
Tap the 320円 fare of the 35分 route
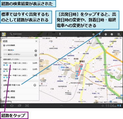(x=35, y=63)
